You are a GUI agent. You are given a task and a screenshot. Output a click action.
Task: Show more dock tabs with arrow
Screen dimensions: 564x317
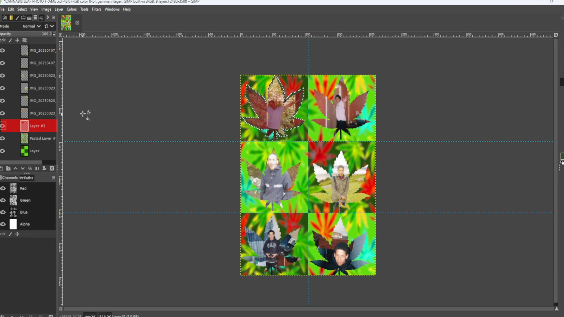point(48,18)
